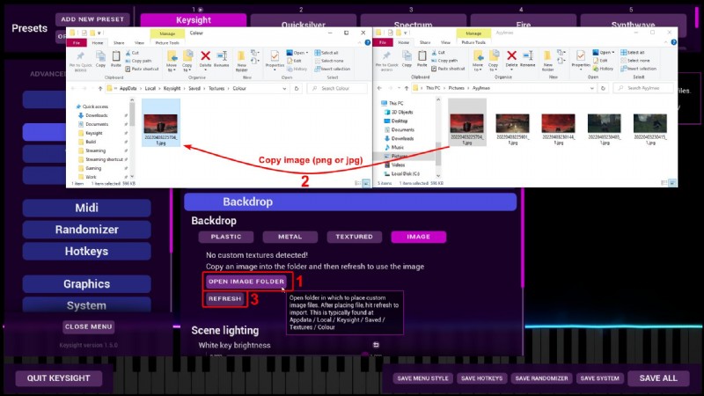
Task: Open Hotkeys menu section
Action: [x=86, y=251]
